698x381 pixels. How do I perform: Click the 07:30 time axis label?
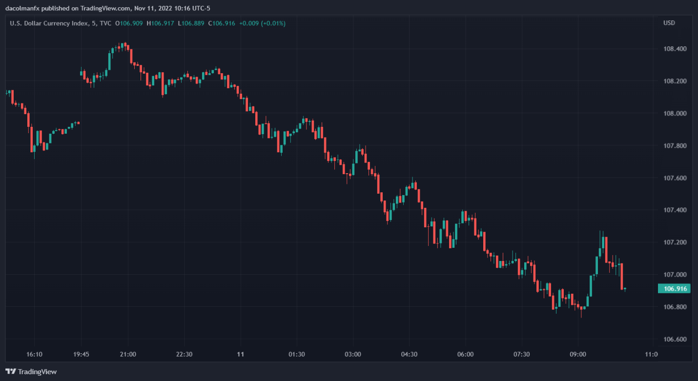522,354
